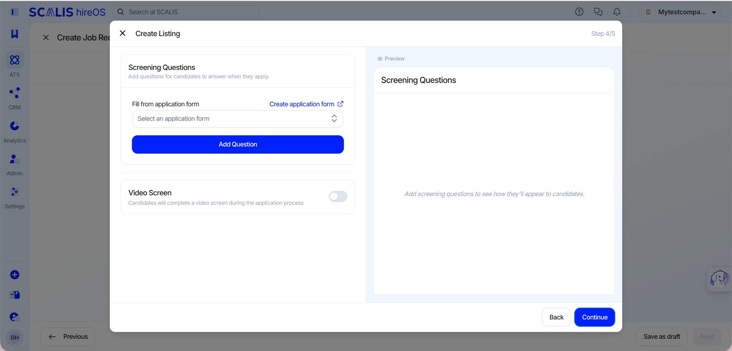Click the Create Listing title
The image size is (732, 351).
point(158,34)
